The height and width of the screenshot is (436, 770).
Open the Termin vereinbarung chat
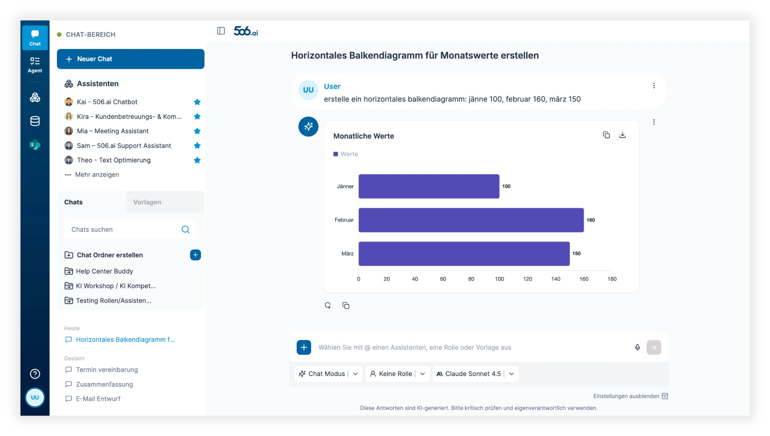(x=101, y=370)
